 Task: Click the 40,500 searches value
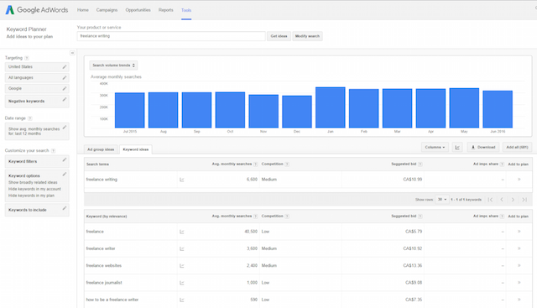[251, 232]
